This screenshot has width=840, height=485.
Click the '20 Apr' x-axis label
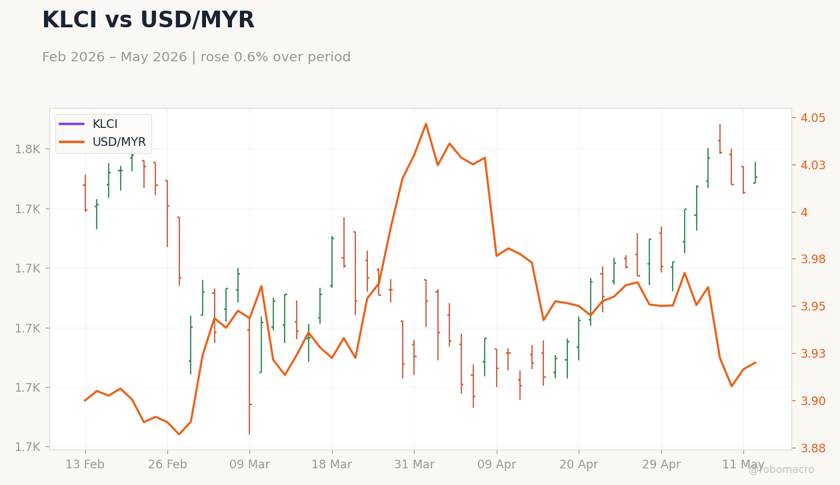(579, 465)
